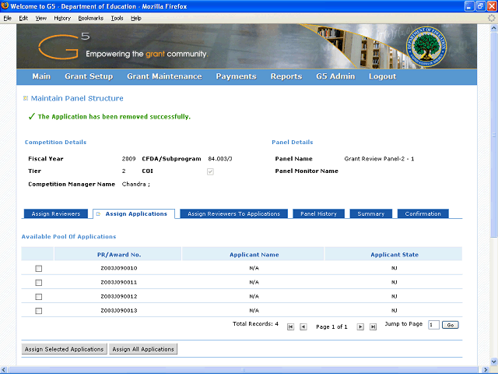
Task: Go to previous page of records
Action: tap(303, 327)
